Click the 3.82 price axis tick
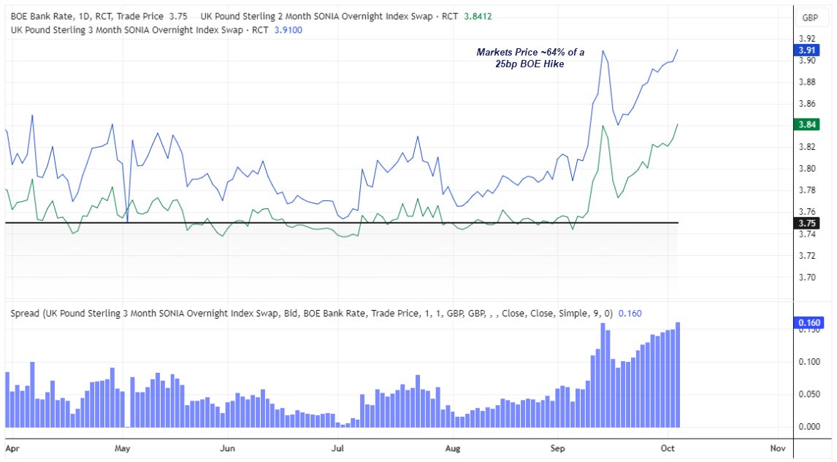Viewport: 837px width, 462px height. [806, 147]
